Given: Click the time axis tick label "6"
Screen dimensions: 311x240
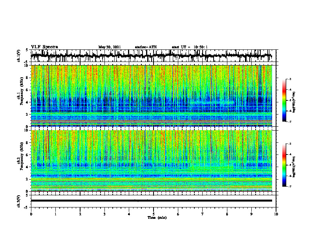Looking at the screenshot, I should coord(178,214).
